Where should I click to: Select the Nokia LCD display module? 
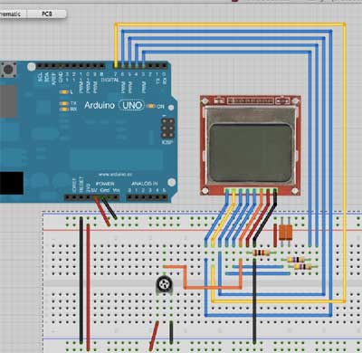(x=251, y=146)
